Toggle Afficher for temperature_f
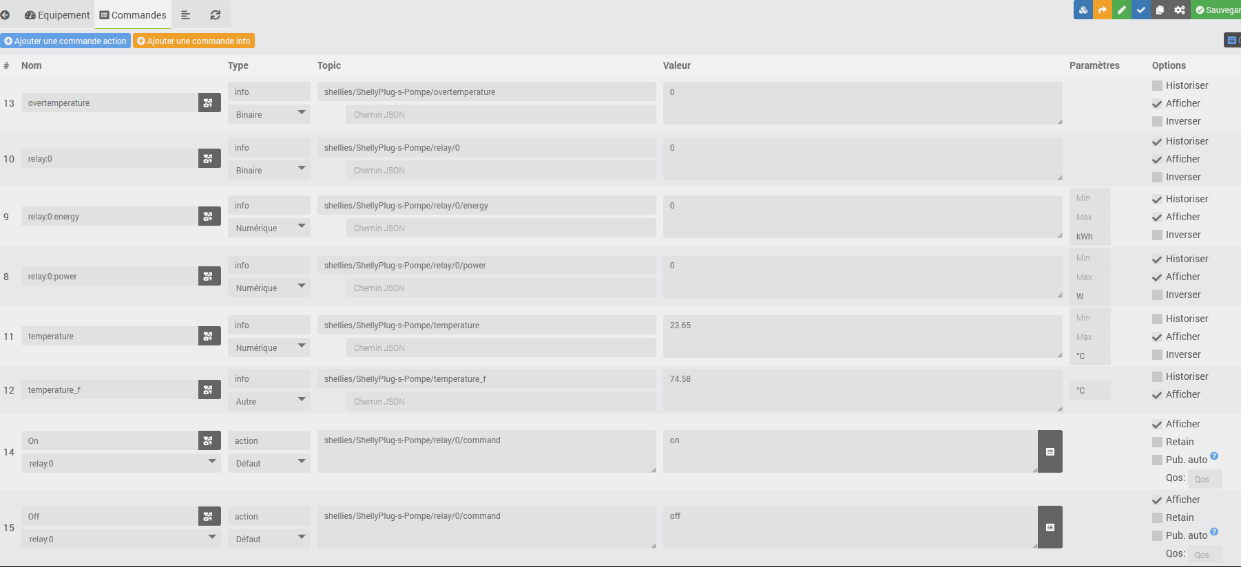This screenshot has width=1241, height=567. [1157, 395]
